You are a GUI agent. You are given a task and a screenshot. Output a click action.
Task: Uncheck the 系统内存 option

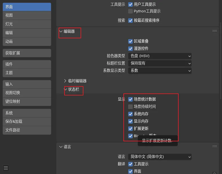pyautogui.click(x=130, y=114)
